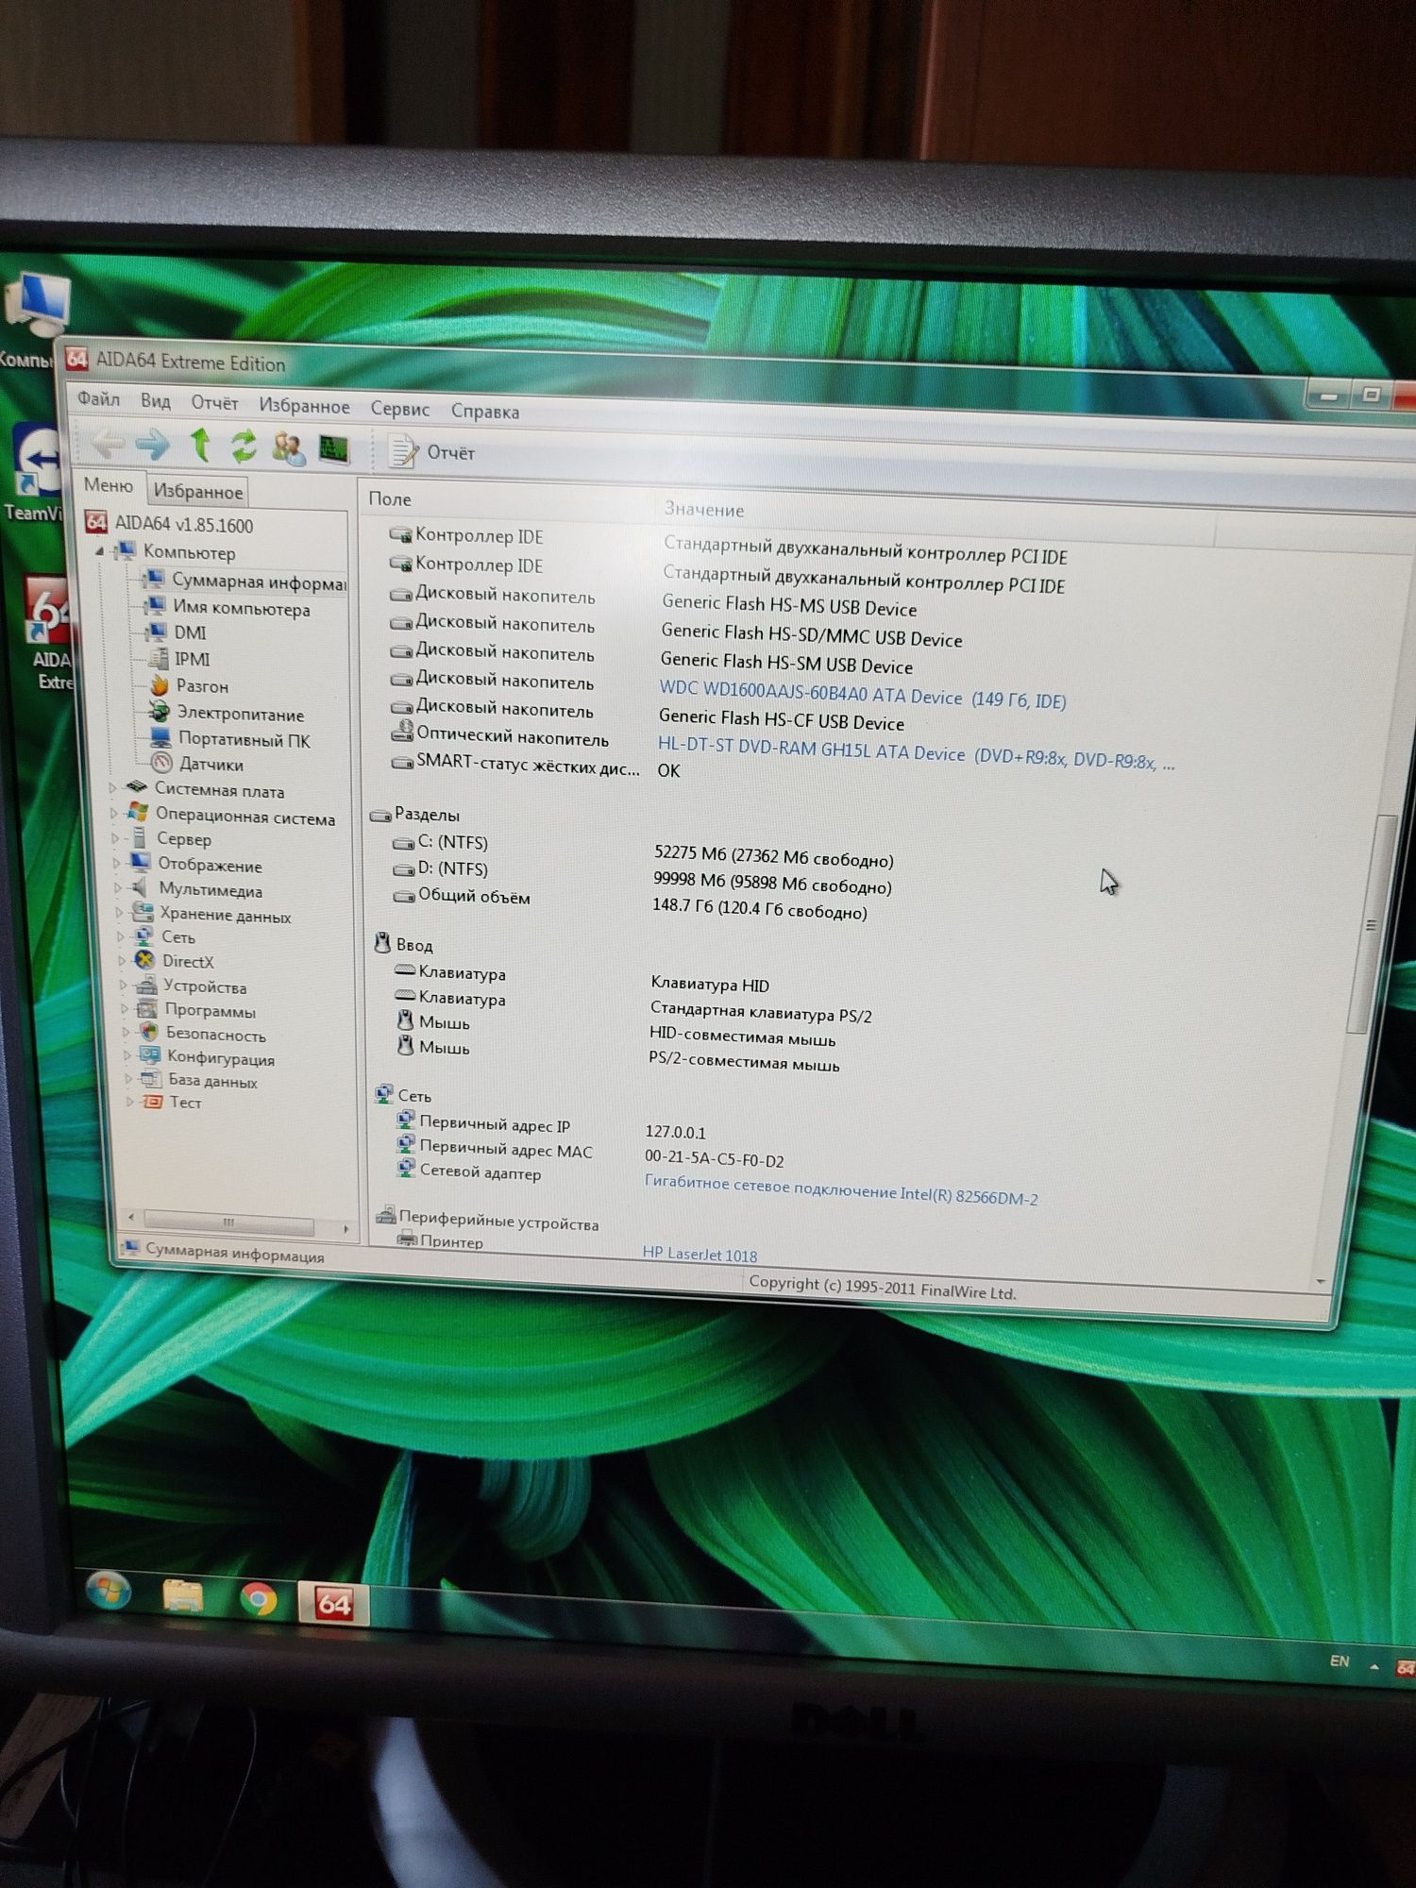
Task: Go up one level with green arrow
Action: pos(200,444)
